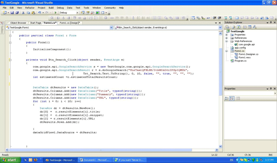Collapse the Web References node

click(227, 41)
